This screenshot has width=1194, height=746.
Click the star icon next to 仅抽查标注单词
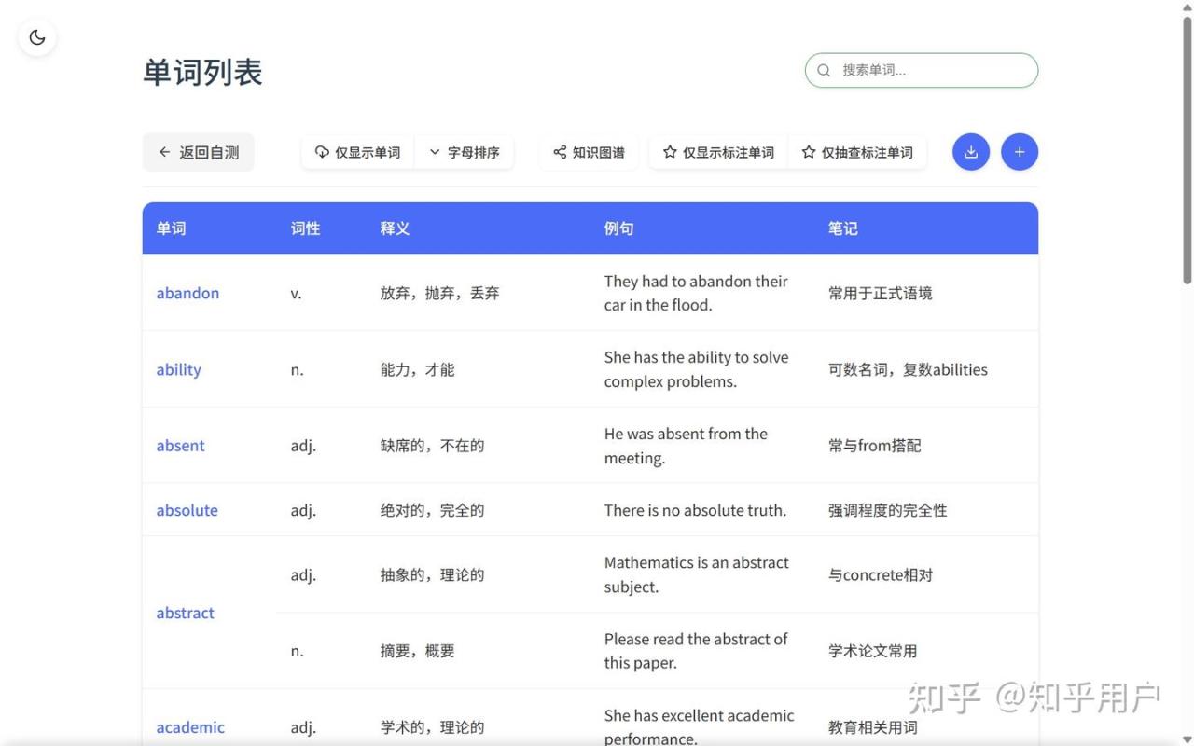coord(809,152)
